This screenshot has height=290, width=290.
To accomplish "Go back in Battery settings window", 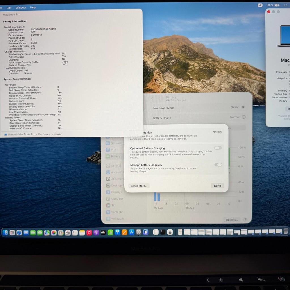I will (152, 99).
